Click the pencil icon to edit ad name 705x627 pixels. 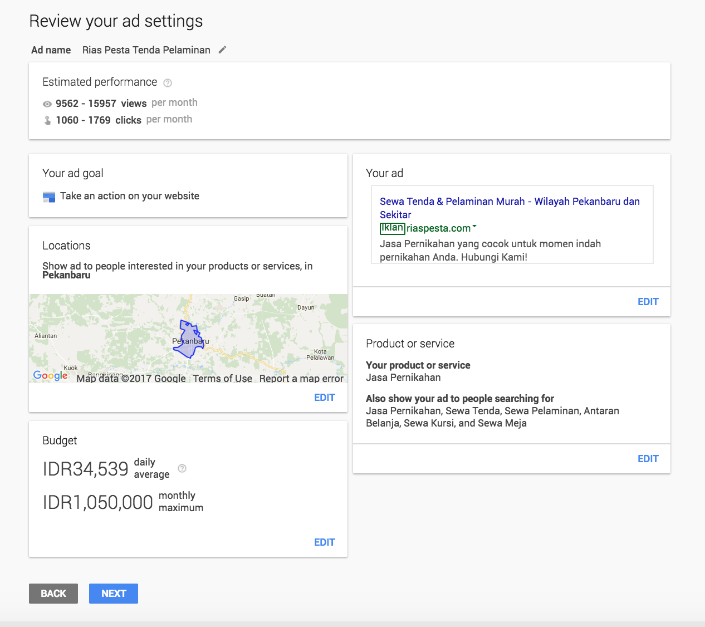[x=222, y=50]
